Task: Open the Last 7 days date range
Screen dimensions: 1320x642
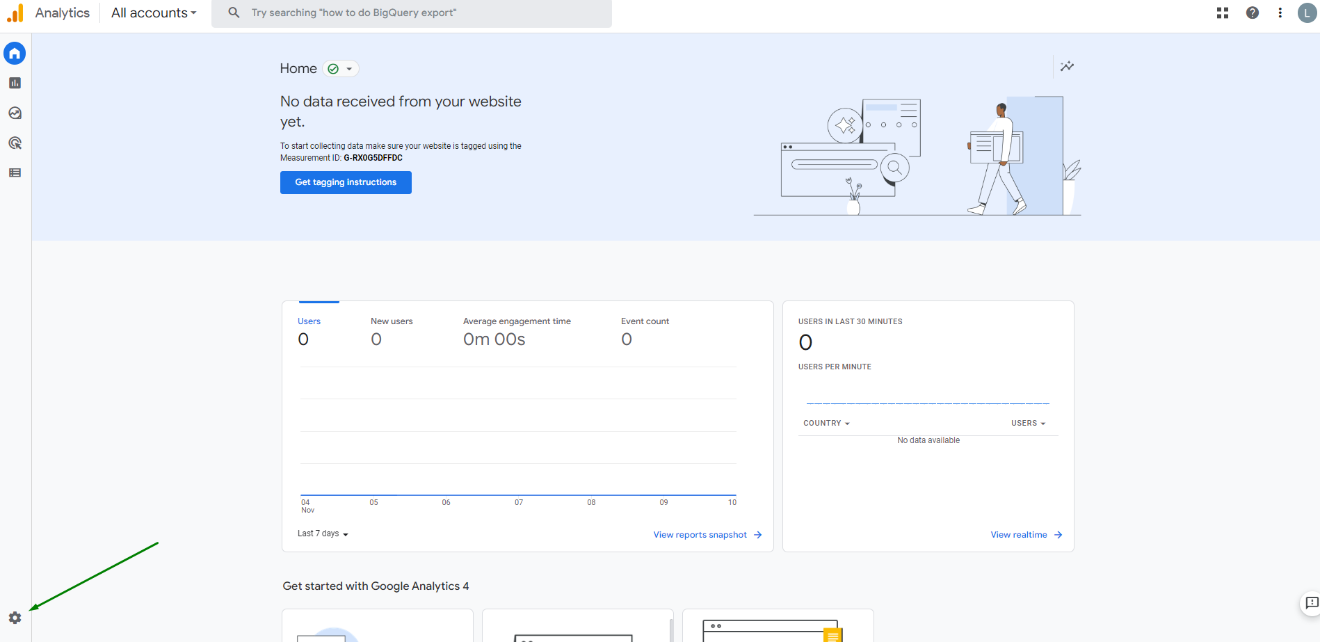Action: [x=323, y=533]
